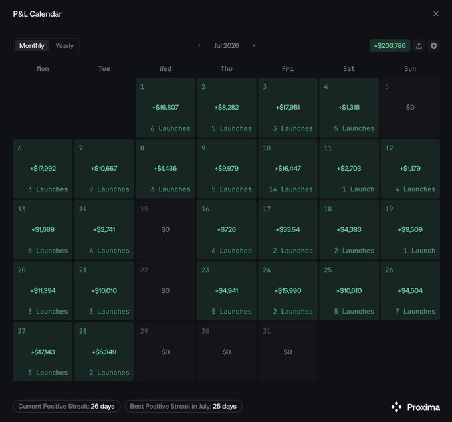Select July 23 cell showing +$4,941
The image size is (452, 422).
[x=227, y=291]
